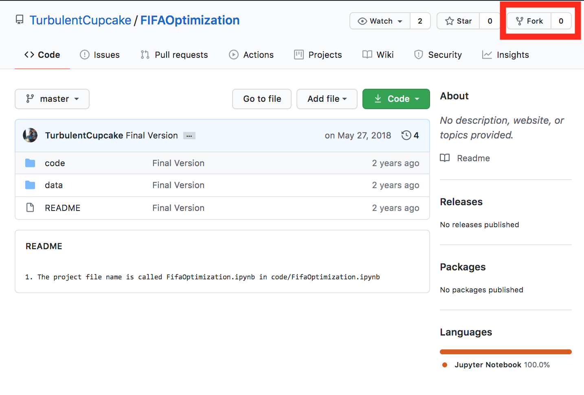Click the README file icon
This screenshot has width=584, height=395.
tap(30, 208)
